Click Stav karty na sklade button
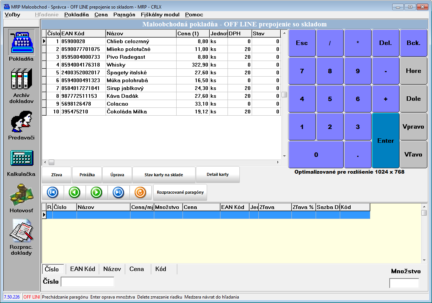This screenshot has height=303, width=432. (x=164, y=175)
